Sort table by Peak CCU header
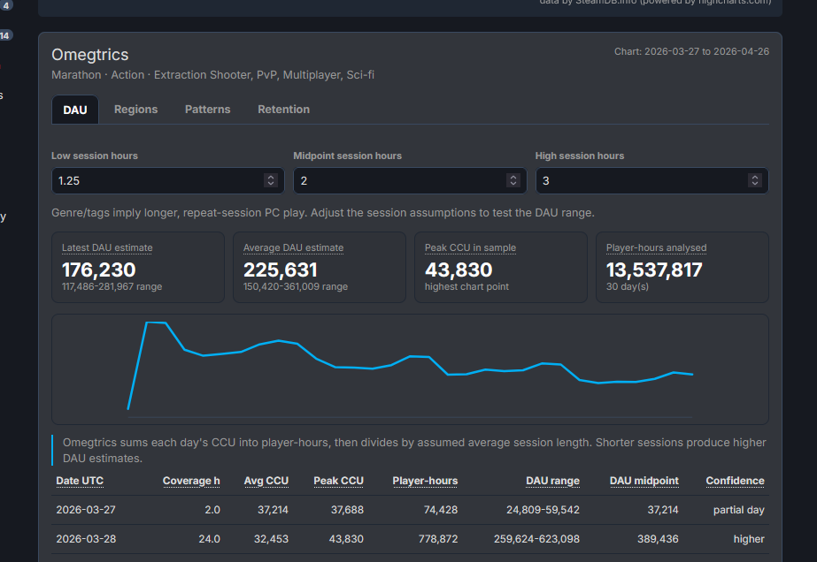The height and width of the screenshot is (562, 817). tap(339, 481)
